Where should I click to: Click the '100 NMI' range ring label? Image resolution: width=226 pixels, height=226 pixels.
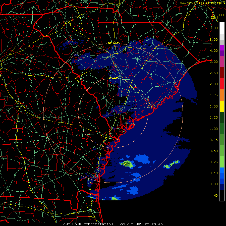[x=113, y=43]
